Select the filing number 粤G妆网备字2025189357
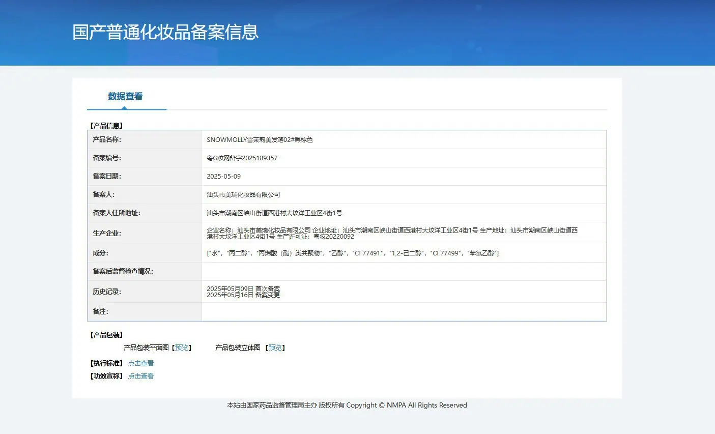715x434 pixels. coord(242,158)
